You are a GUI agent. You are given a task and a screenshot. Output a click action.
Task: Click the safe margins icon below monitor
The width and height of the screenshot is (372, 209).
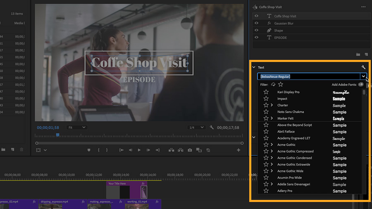(x=38, y=150)
